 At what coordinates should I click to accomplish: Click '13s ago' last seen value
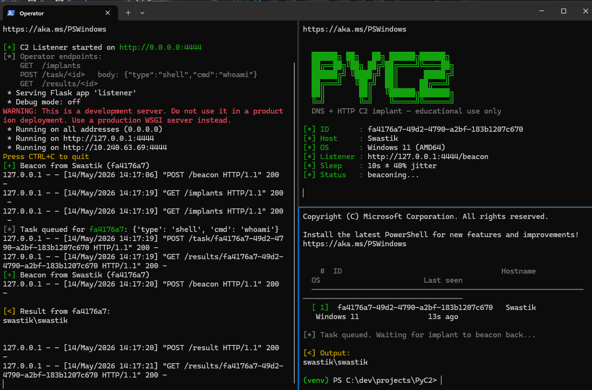443,317
